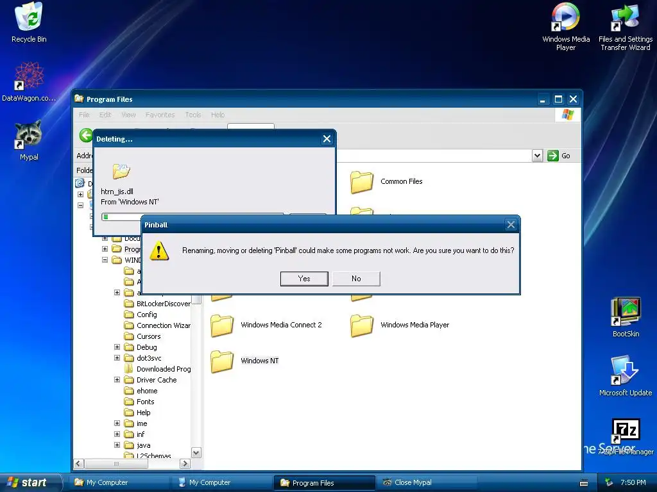This screenshot has height=492, width=657.
Task: Click the green Go arrow button
Action: click(x=552, y=156)
